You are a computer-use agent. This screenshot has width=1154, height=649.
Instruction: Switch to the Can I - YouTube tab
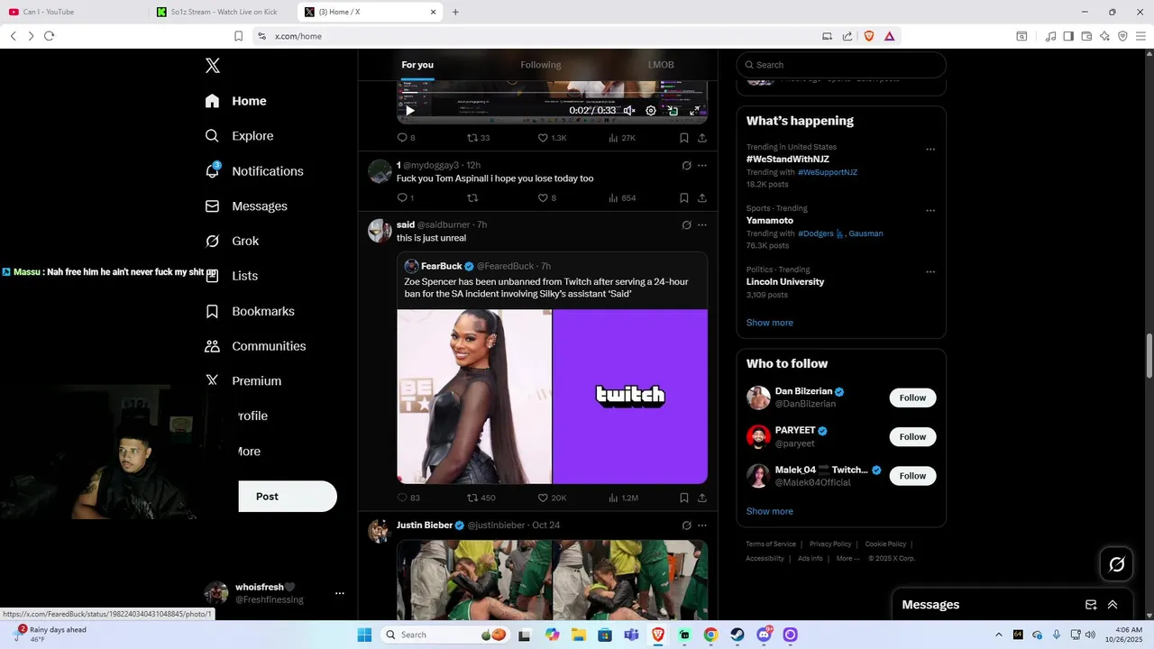pos(76,12)
